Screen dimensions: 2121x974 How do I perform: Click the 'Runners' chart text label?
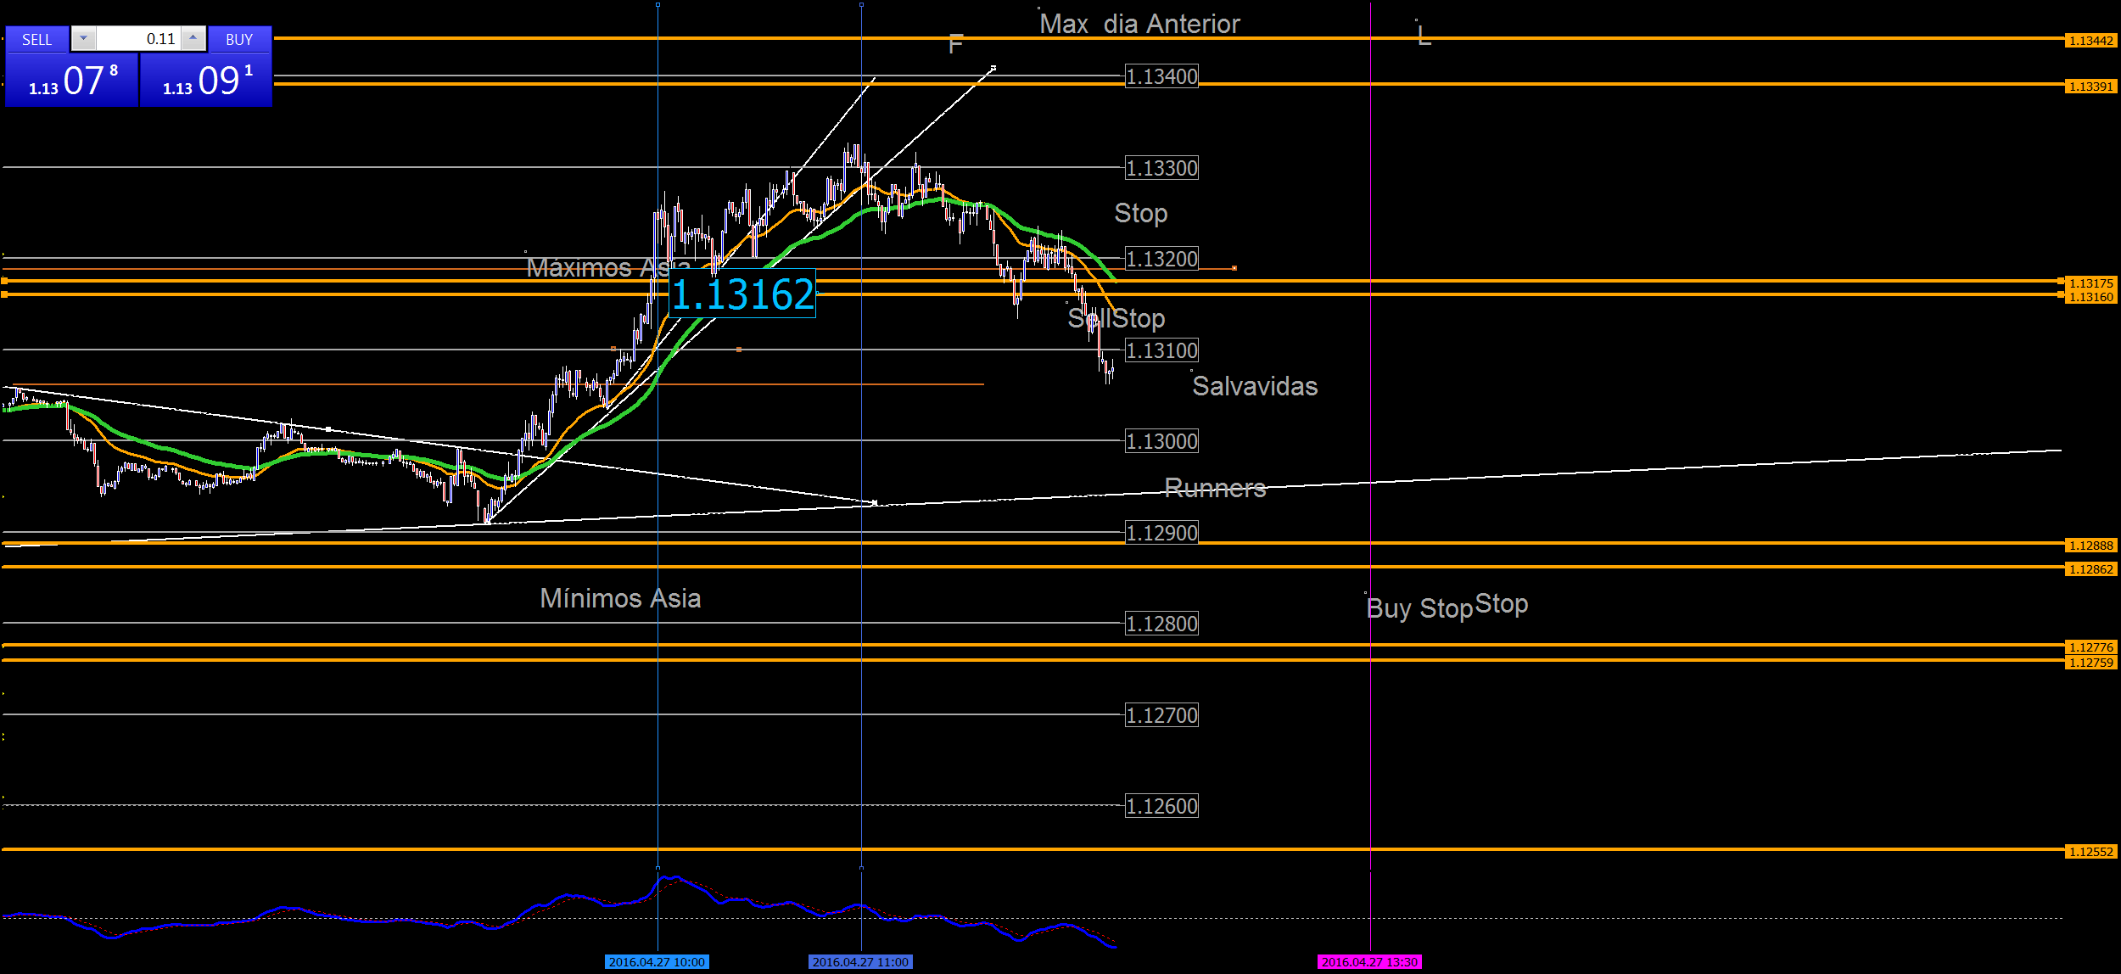[1215, 488]
